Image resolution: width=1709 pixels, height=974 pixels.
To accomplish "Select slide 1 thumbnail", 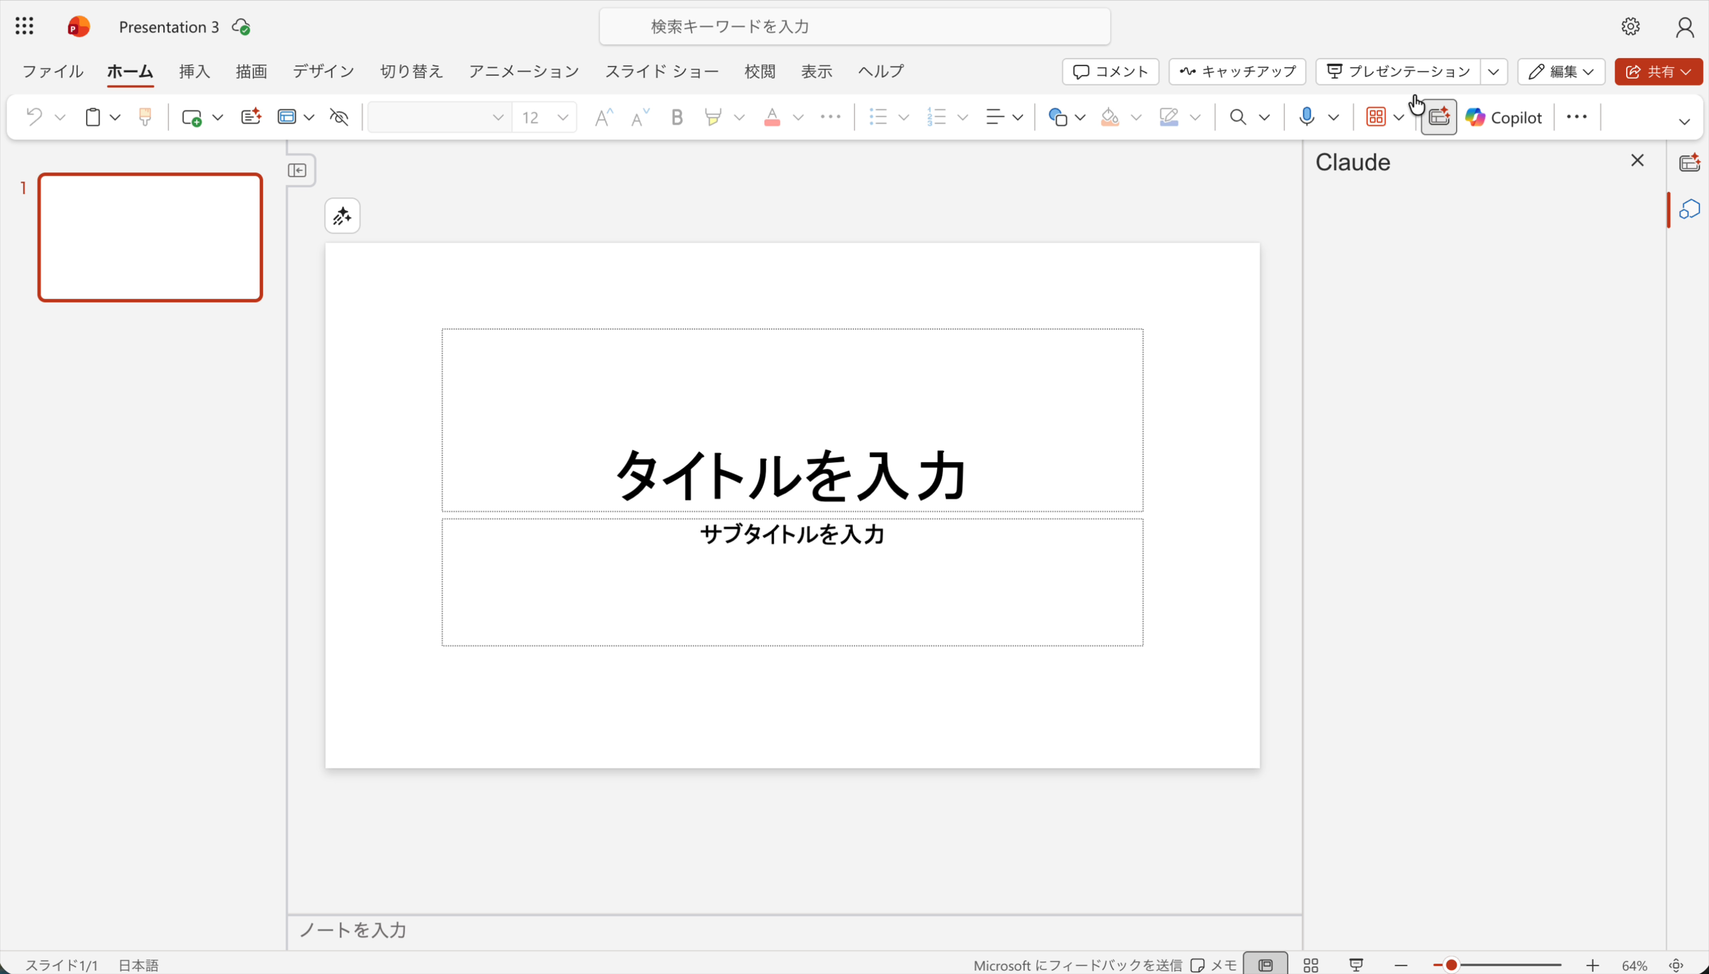I will (x=149, y=237).
